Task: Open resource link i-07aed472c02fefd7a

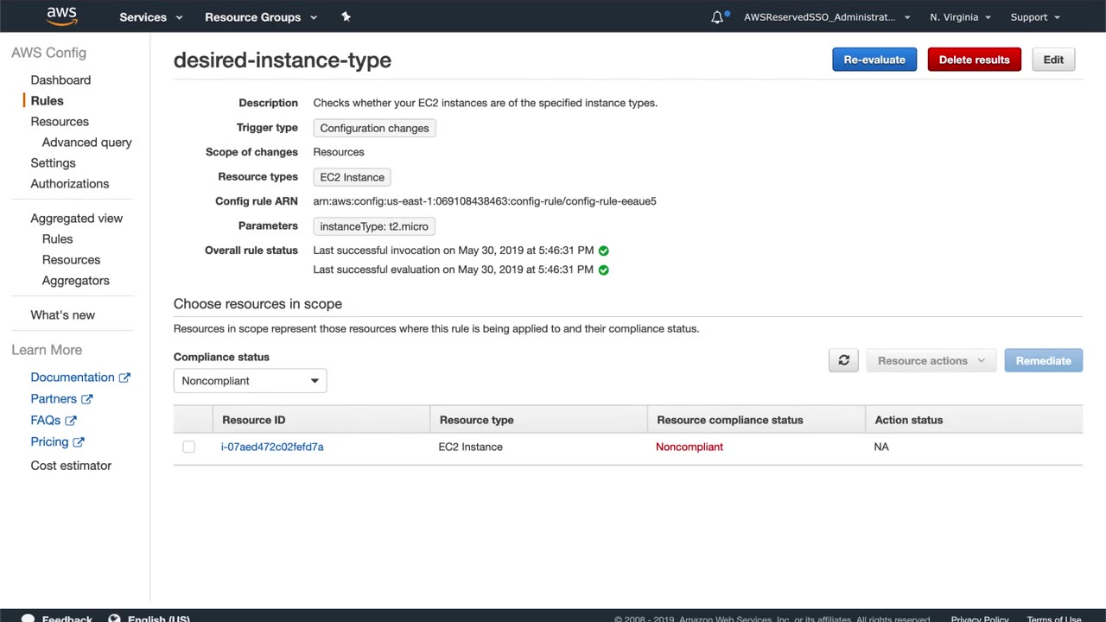Action: point(272,447)
